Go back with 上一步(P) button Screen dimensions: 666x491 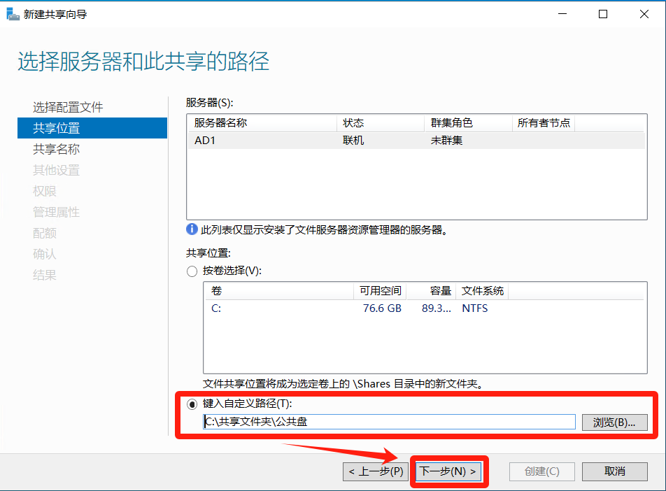(x=376, y=471)
